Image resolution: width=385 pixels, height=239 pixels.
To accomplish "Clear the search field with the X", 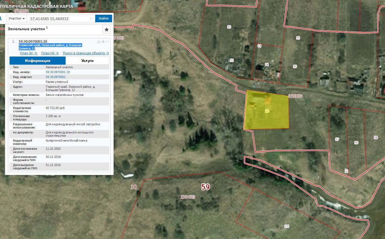I will pos(91,19).
